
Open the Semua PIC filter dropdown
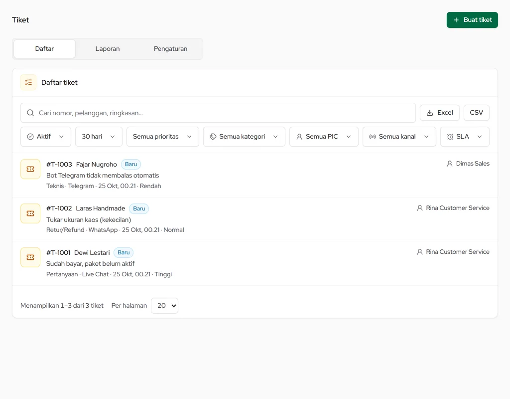click(x=324, y=137)
